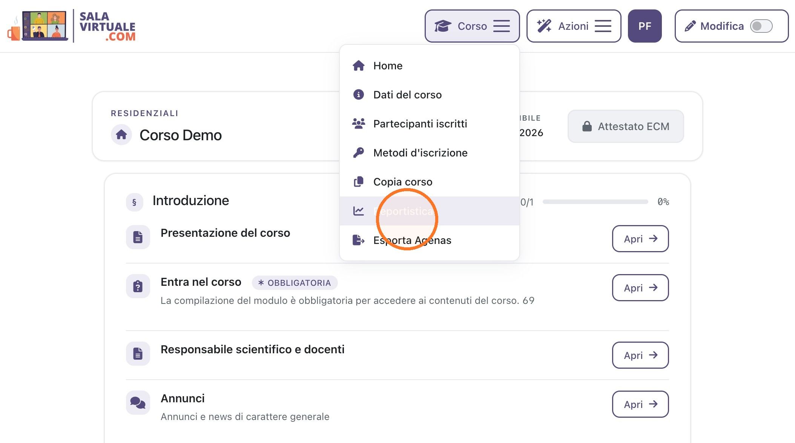Image resolution: width=795 pixels, height=443 pixels.
Task: Click the Entra nel corso title
Action: 201,282
